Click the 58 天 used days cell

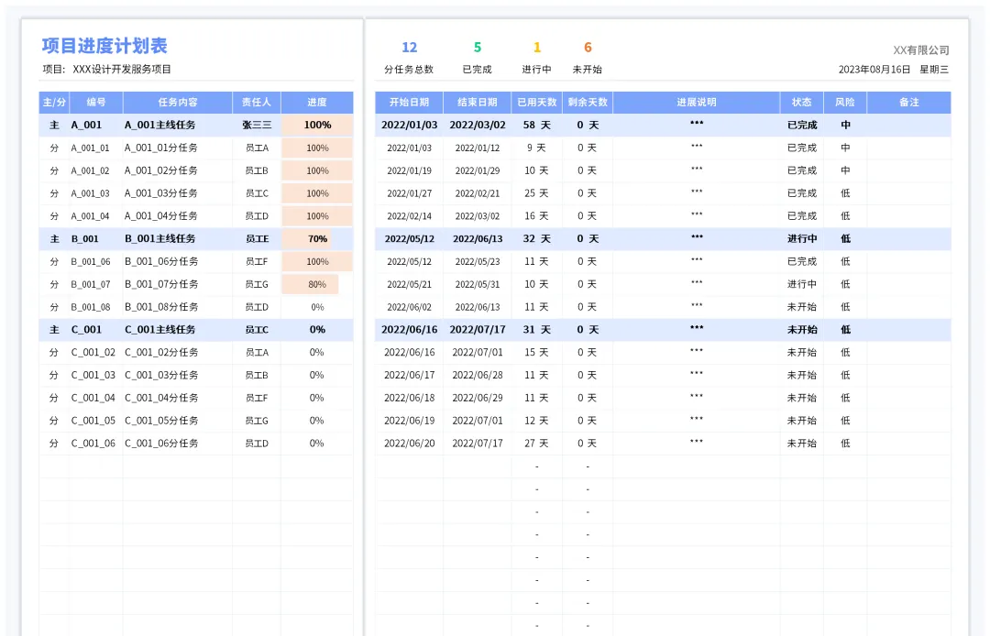pyautogui.click(x=536, y=125)
